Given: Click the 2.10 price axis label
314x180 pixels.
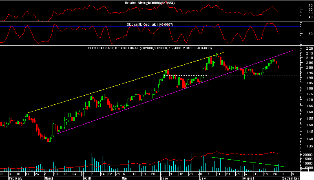Looking at the screenshot, I should (x=310, y=58).
